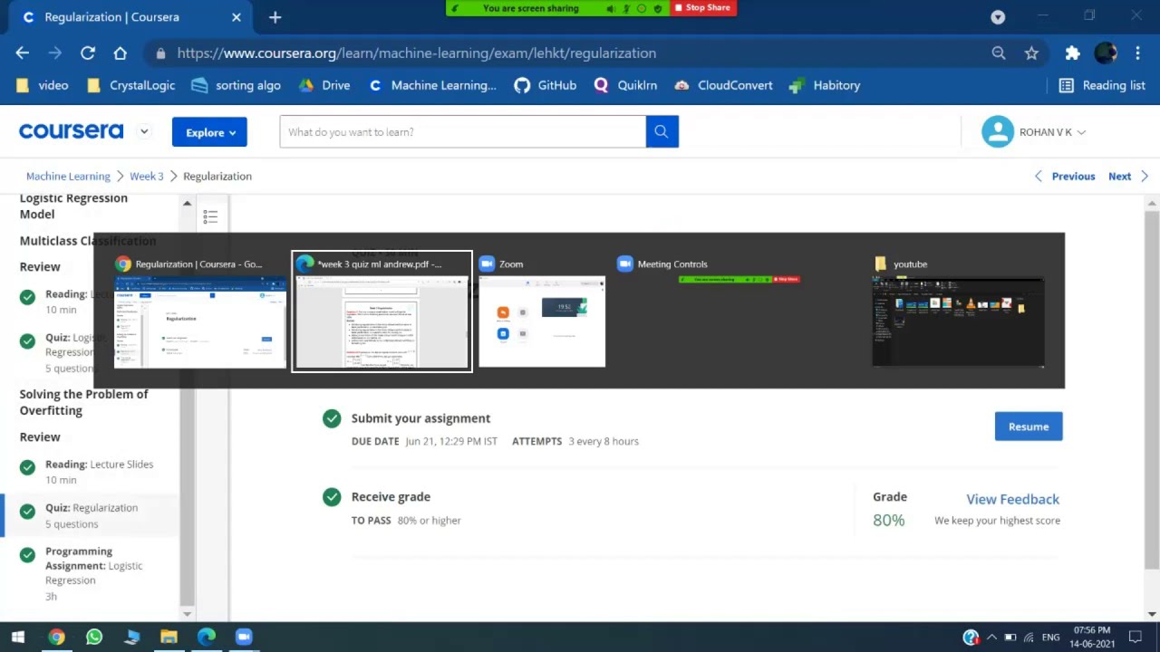Type in the What do you want to learn field

(462, 132)
